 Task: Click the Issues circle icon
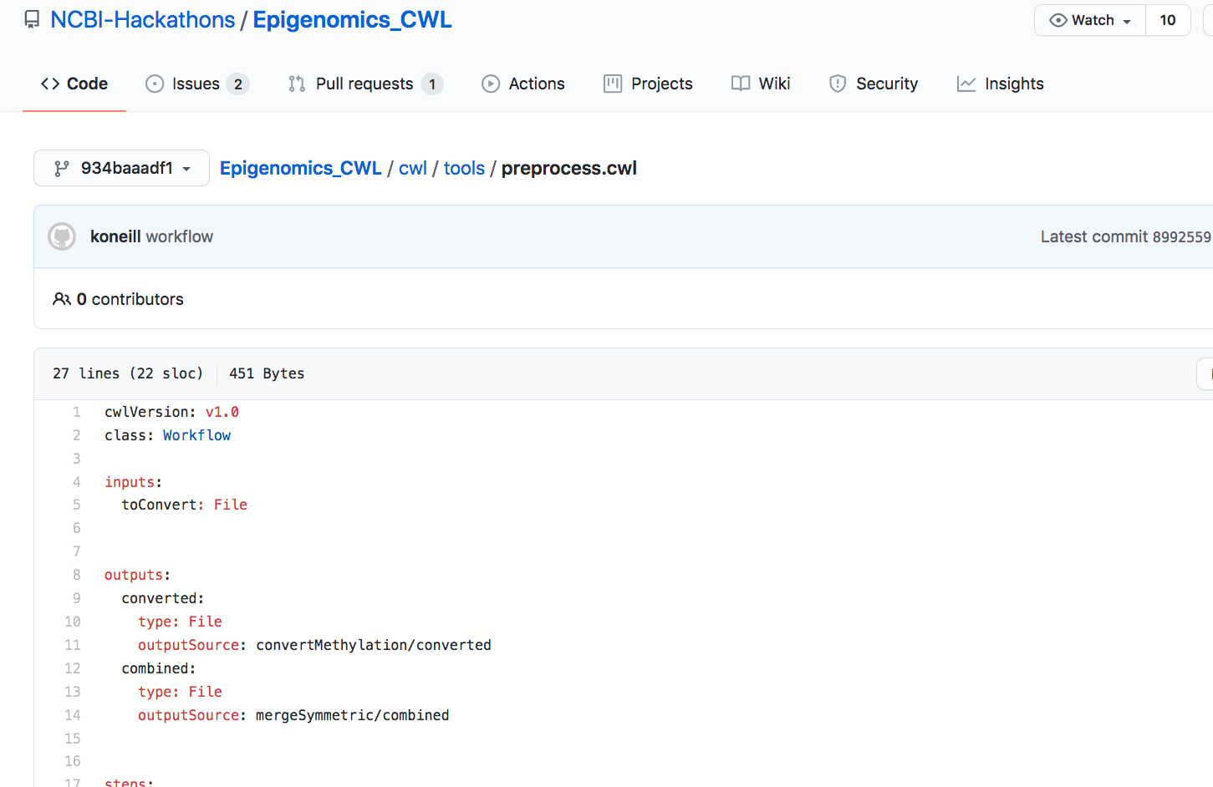[x=155, y=84]
